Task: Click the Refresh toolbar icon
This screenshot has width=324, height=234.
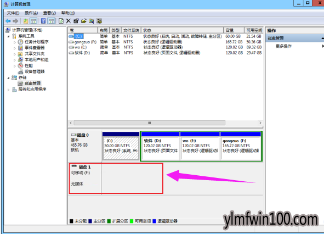Action: point(61,21)
